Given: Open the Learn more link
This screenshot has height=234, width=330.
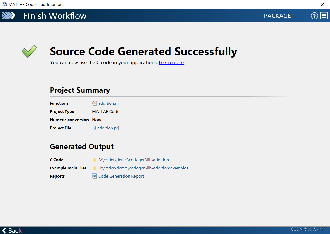Looking at the screenshot, I should coord(171,62).
